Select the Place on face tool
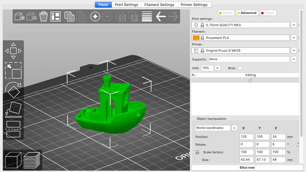The width and height of the screenshot is (306, 172). [13, 109]
